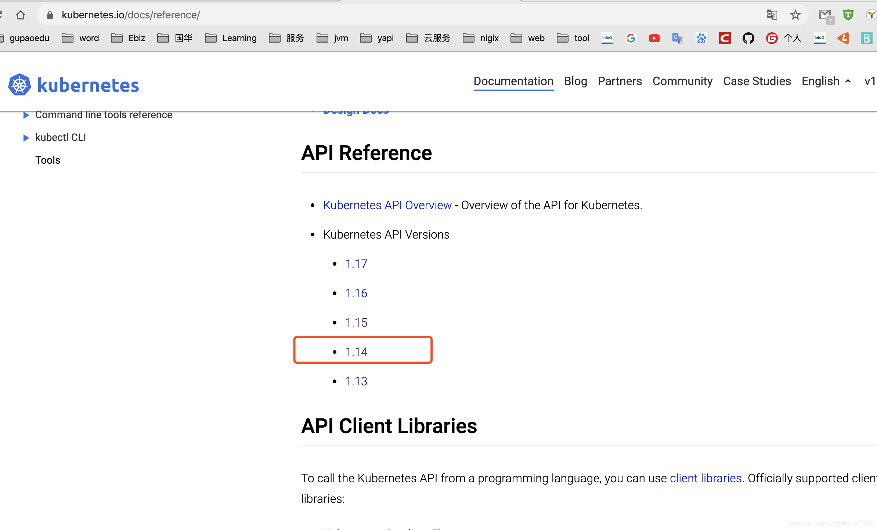877x530 pixels.
Task: Open the green shield extension icon
Action: [848, 15]
